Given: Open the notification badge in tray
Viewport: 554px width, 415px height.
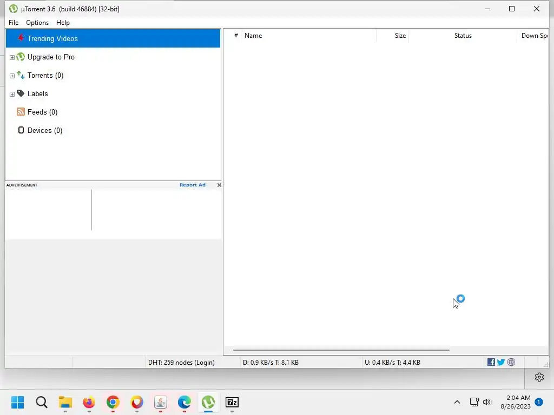Looking at the screenshot, I should (539, 402).
